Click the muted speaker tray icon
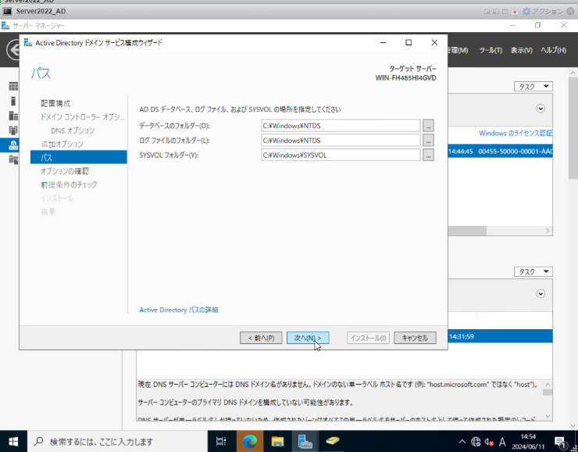This screenshot has width=578, height=452. (x=489, y=441)
